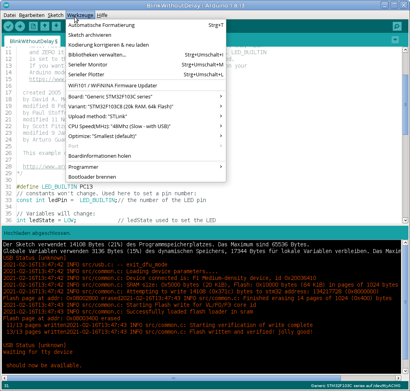This screenshot has height=391, width=410.
Task: Expand the Variant STM32F103C8 submenu
Action: click(x=146, y=106)
